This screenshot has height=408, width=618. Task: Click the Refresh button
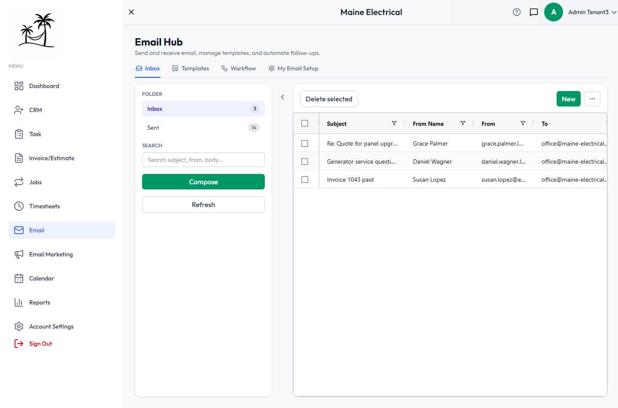[203, 204]
